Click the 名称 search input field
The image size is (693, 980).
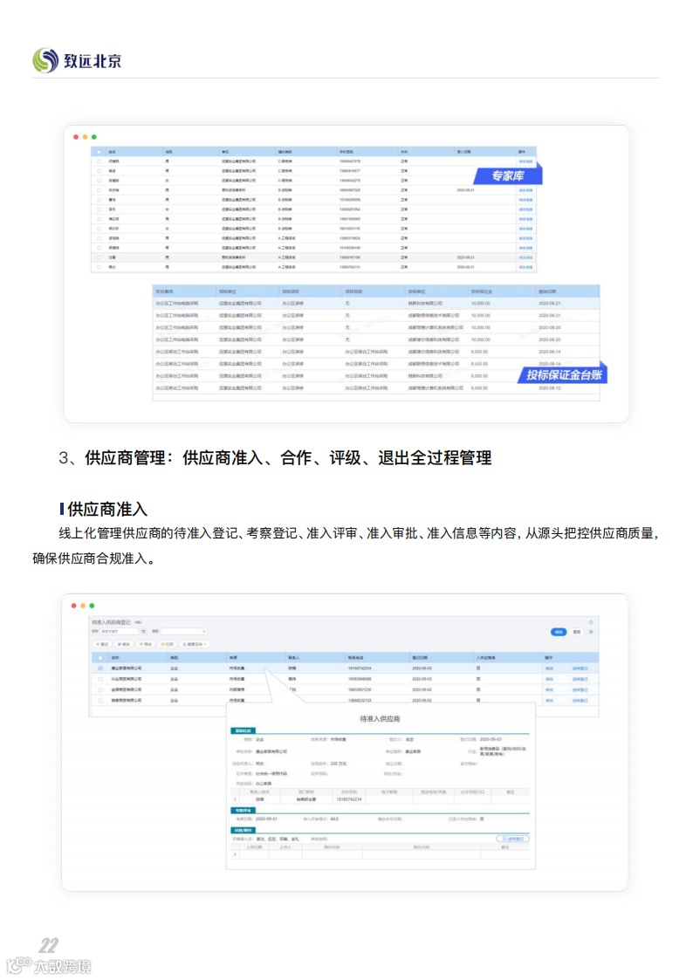tap(119, 631)
